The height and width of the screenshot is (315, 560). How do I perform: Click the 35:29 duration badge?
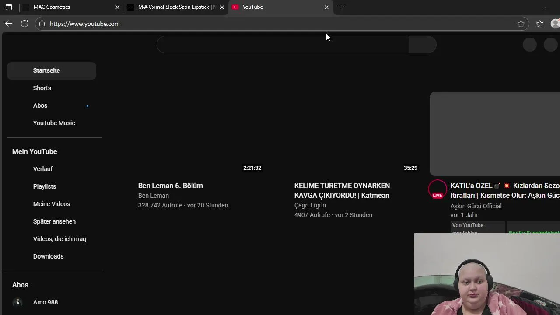(x=410, y=168)
